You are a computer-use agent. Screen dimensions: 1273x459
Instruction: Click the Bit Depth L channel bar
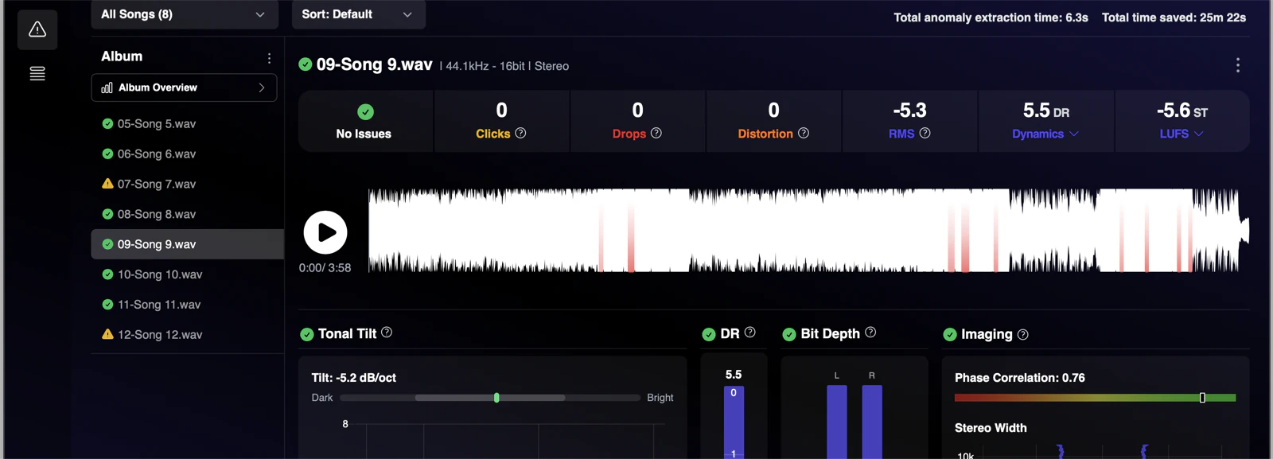coord(837,422)
